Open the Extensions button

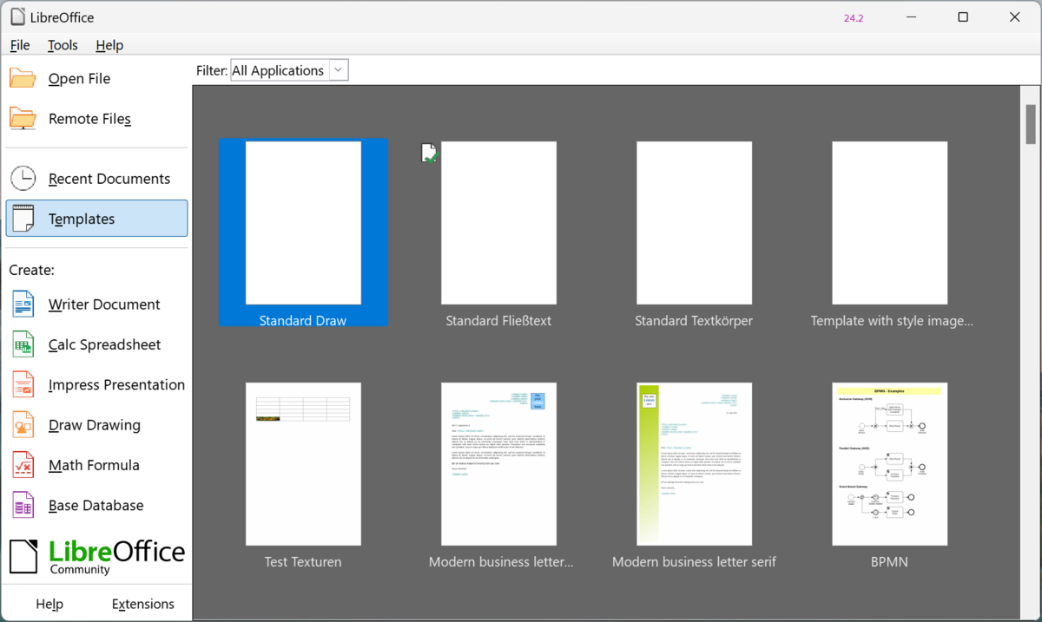coord(143,604)
